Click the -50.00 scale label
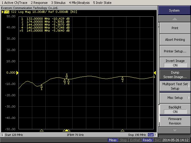The height and width of the screenshot is (143, 191). [10, 129]
